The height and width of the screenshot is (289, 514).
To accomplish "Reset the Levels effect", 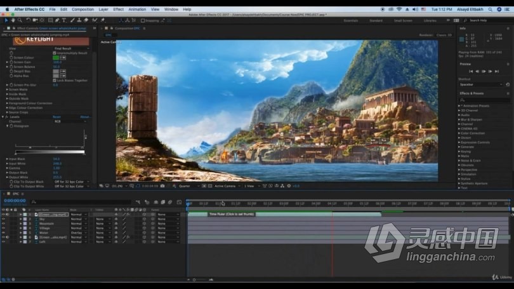I will click(56, 117).
